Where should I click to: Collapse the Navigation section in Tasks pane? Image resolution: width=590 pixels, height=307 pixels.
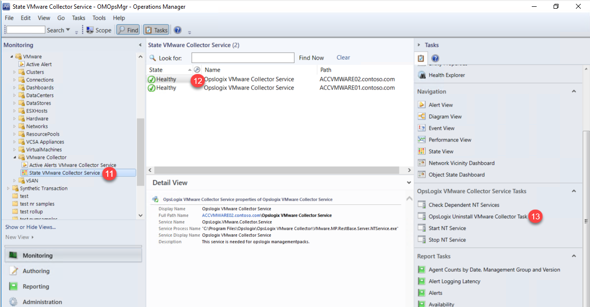pos(574,92)
